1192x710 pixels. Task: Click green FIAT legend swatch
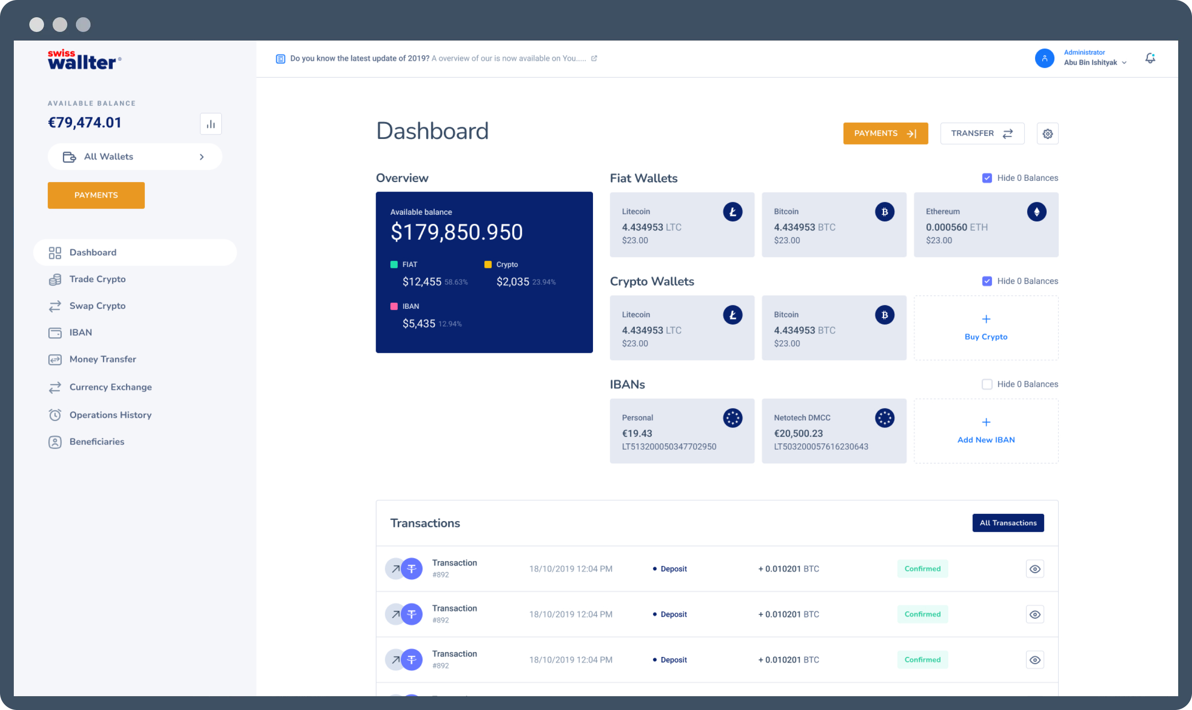point(394,264)
